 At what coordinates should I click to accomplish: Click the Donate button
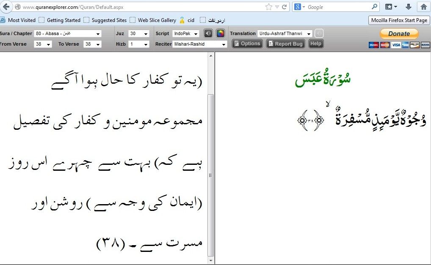(399, 34)
